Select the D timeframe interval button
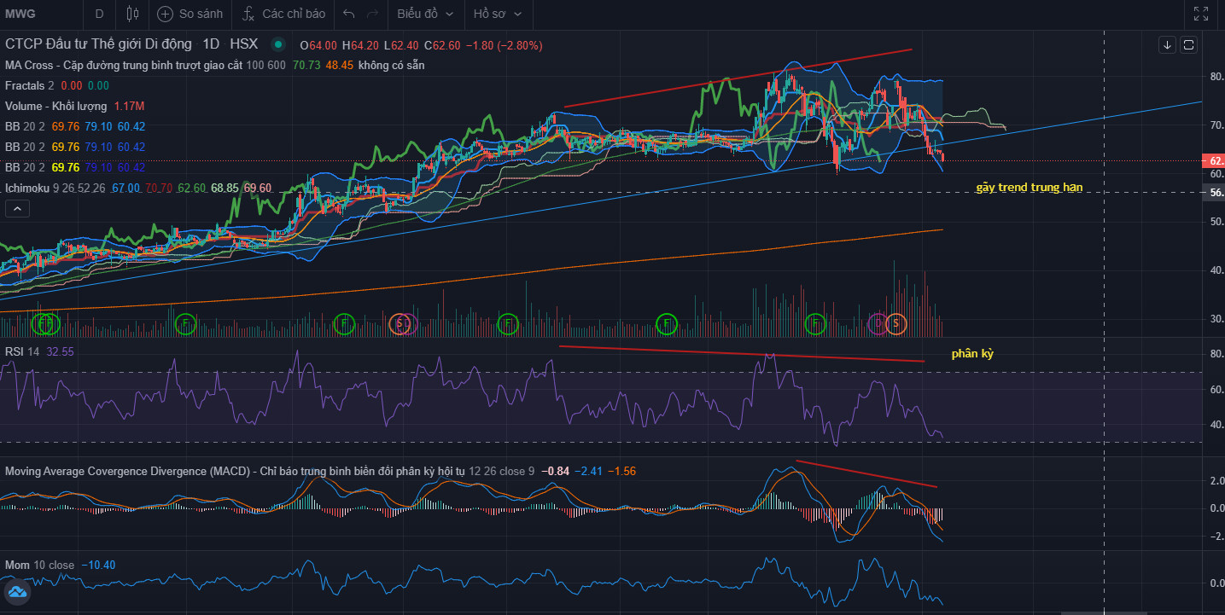The image size is (1225, 615). pyautogui.click(x=100, y=14)
